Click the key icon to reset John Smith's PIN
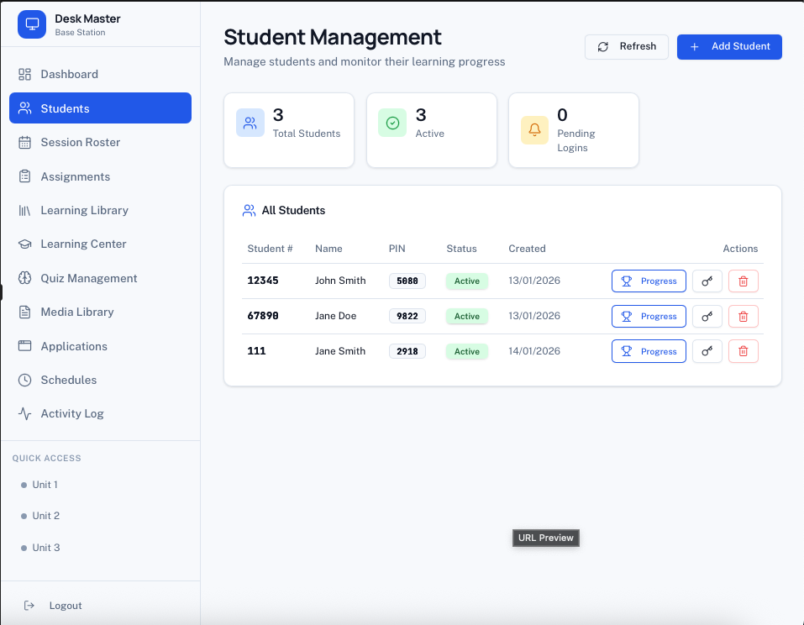The image size is (804, 625). coord(707,281)
